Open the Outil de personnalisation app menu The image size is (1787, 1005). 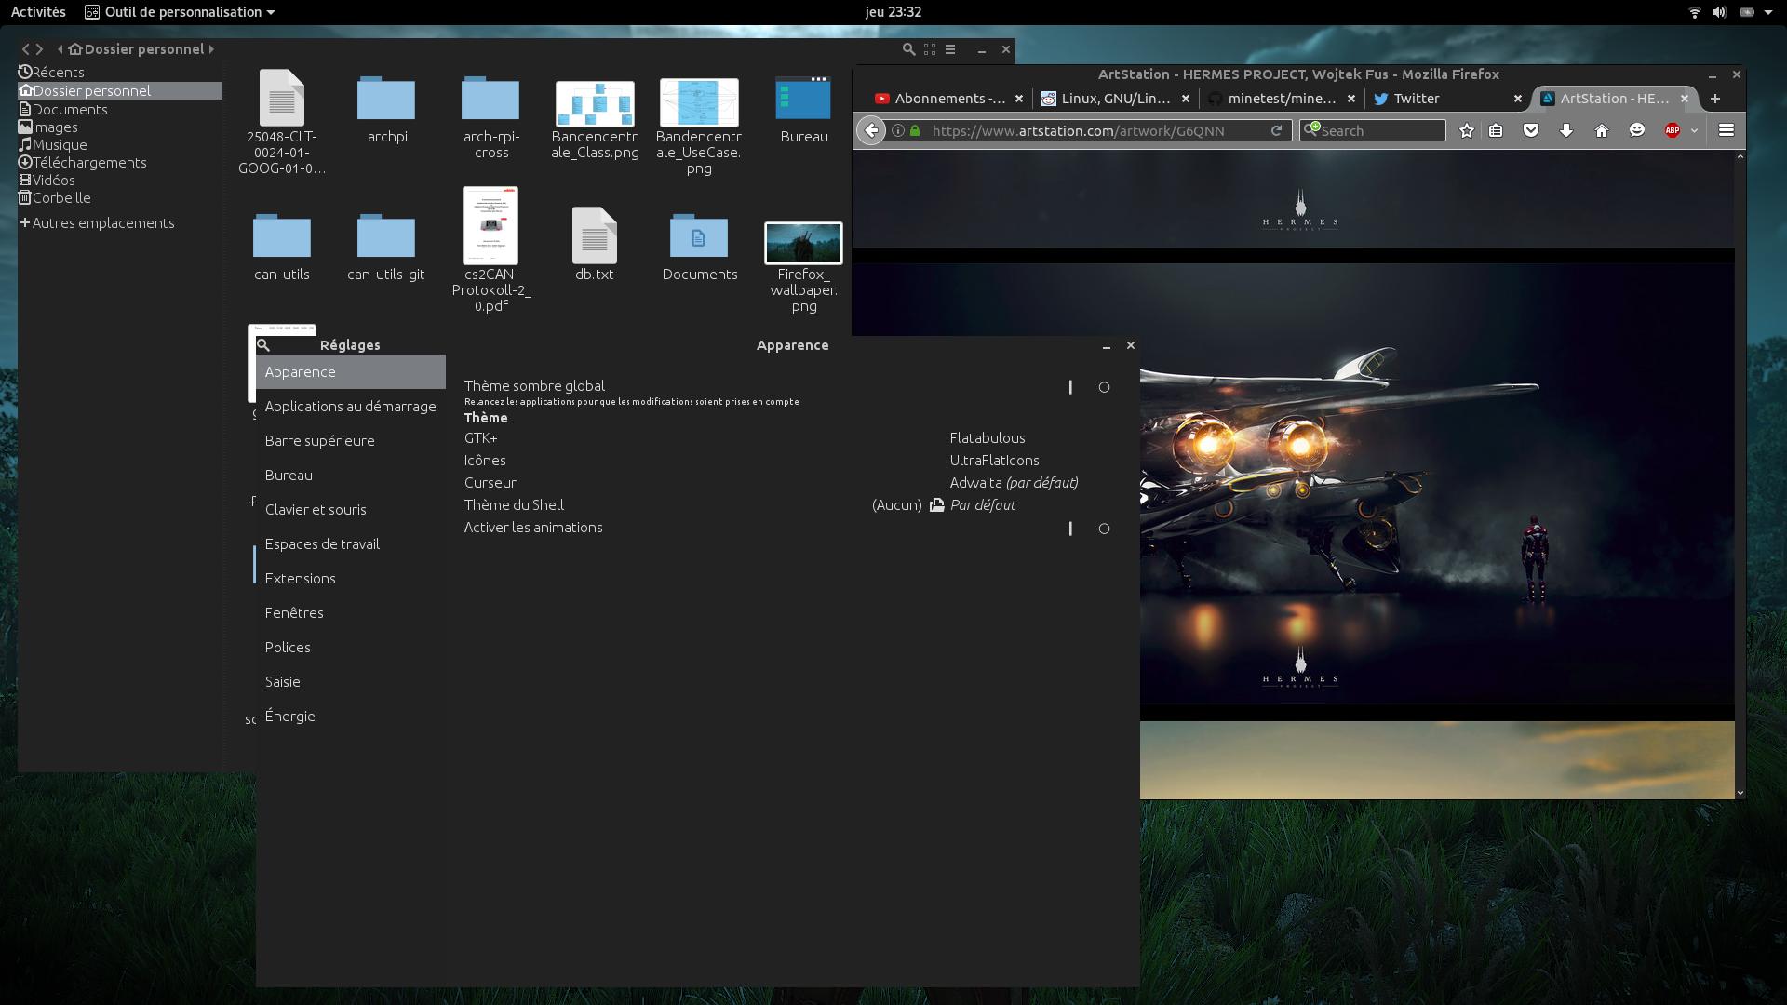(180, 12)
